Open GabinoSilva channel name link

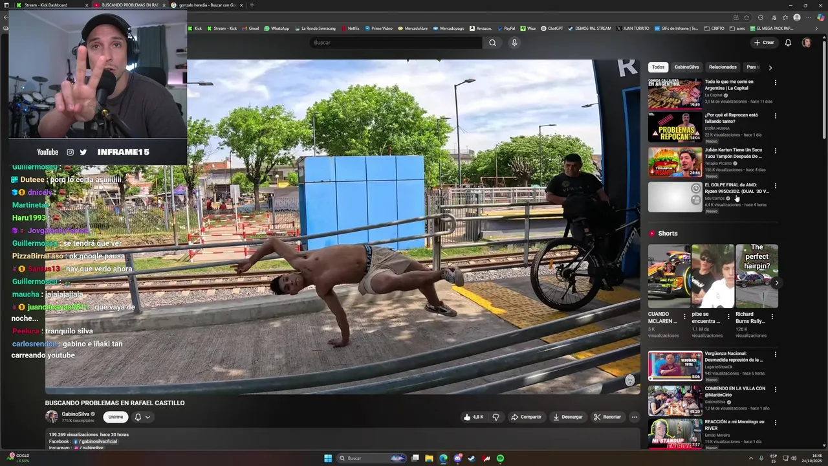(x=76, y=414)
